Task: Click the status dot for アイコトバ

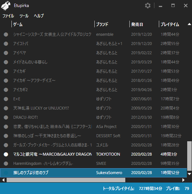Action: click(6, 44)
